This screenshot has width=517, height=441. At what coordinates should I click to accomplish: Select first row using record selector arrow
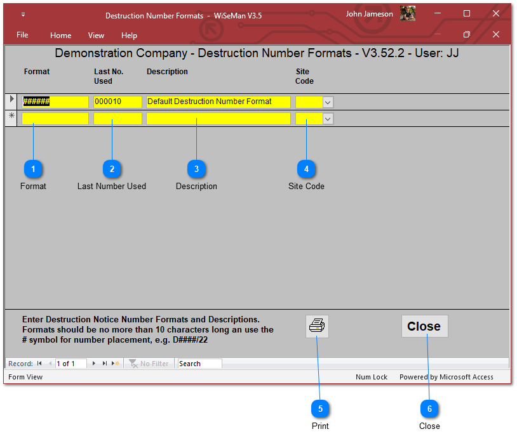(11, 100)
